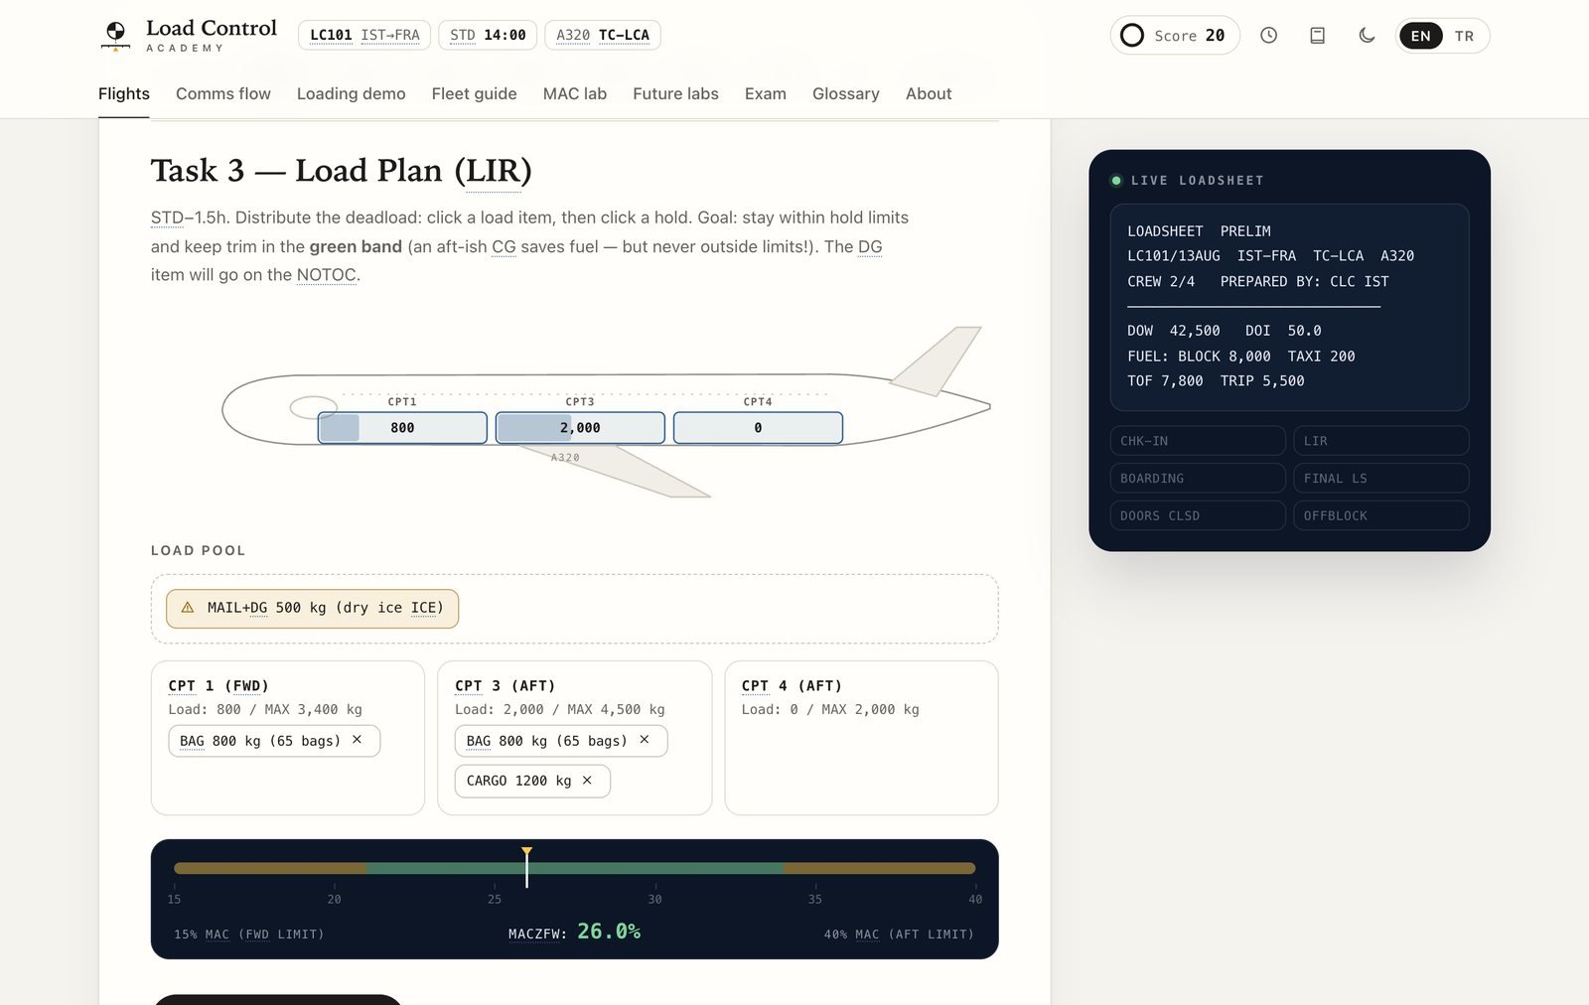Select the CPT 1 (FWD) hold card
Screen dimensions: 1589x1005
[288, 738]
